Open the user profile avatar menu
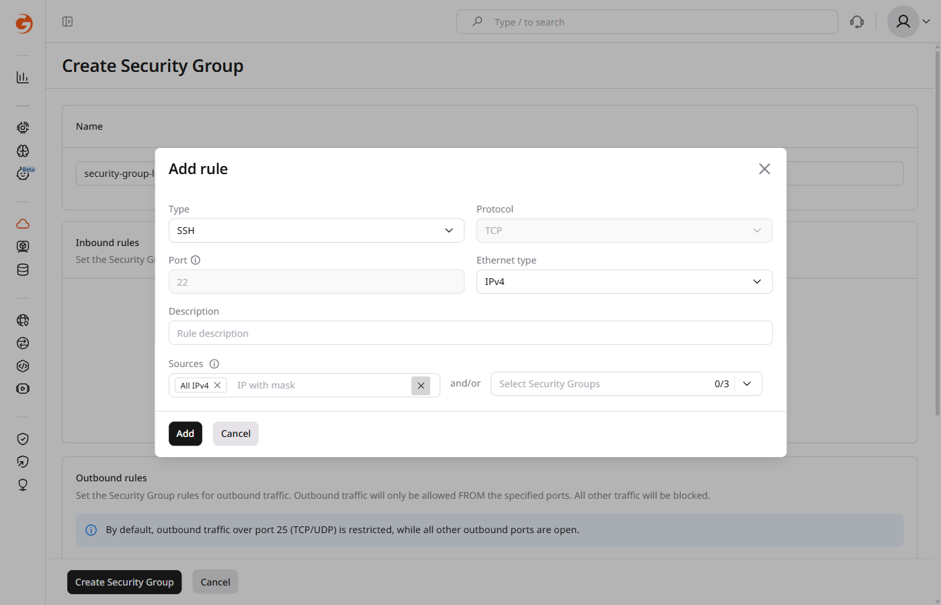 (903, 22)
